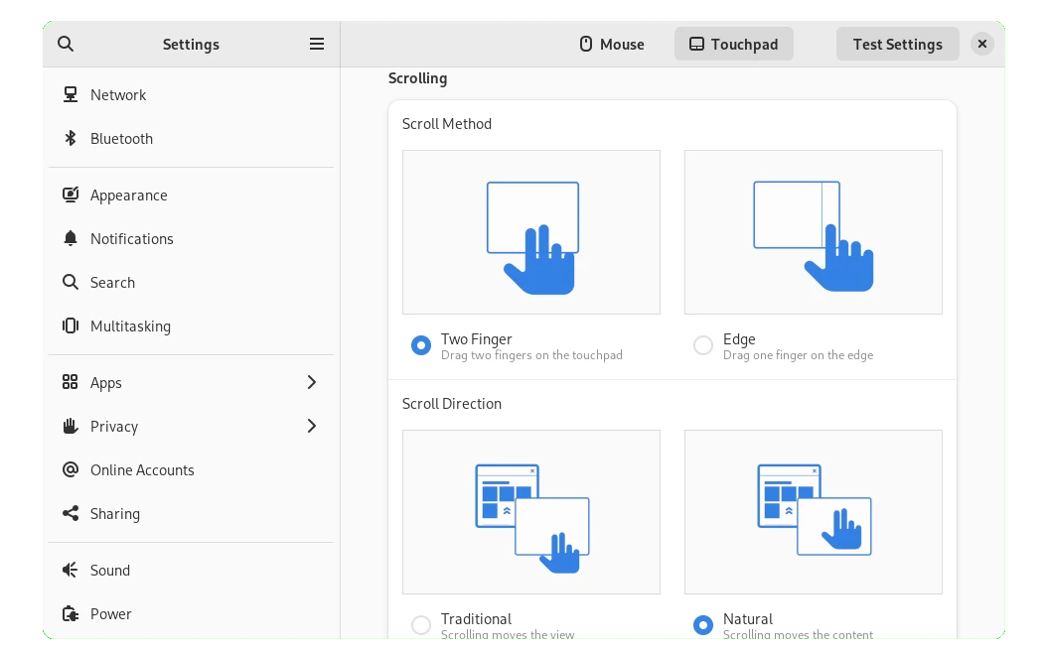
Task: Click the Multitasking icon in sidebar
Action: 71,326
